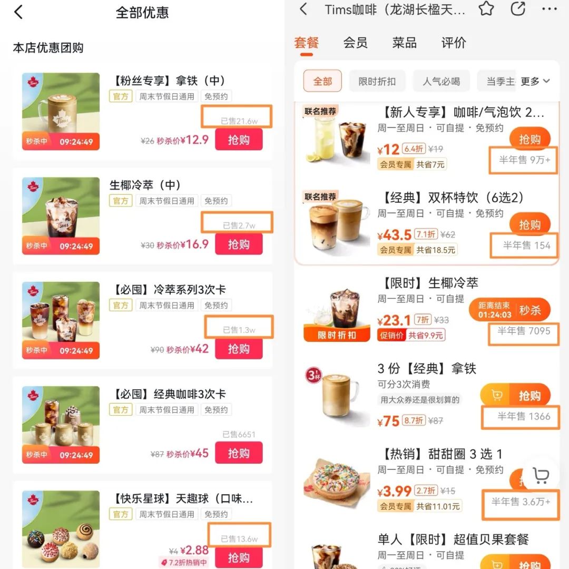
Task: Open the 经典咖啡3次卡 product image
Action: coord(61,425)
